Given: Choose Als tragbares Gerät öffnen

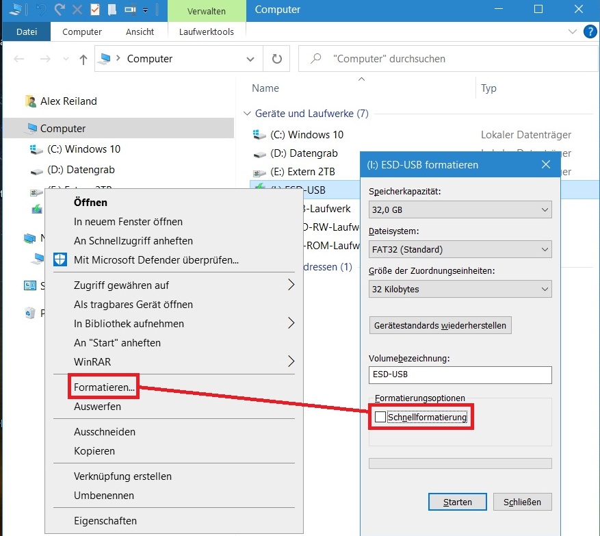Looking at the screenshot, I should click(174, 304).
